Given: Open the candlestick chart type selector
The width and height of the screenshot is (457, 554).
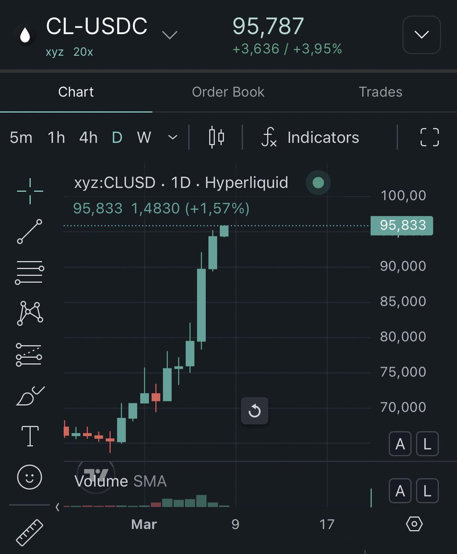Looking at the screenshot, I should [x=216, y=137].
